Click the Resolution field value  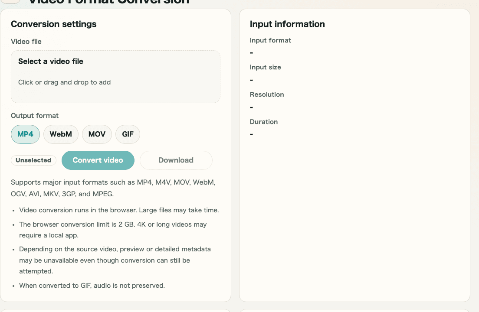coord(251,107)
